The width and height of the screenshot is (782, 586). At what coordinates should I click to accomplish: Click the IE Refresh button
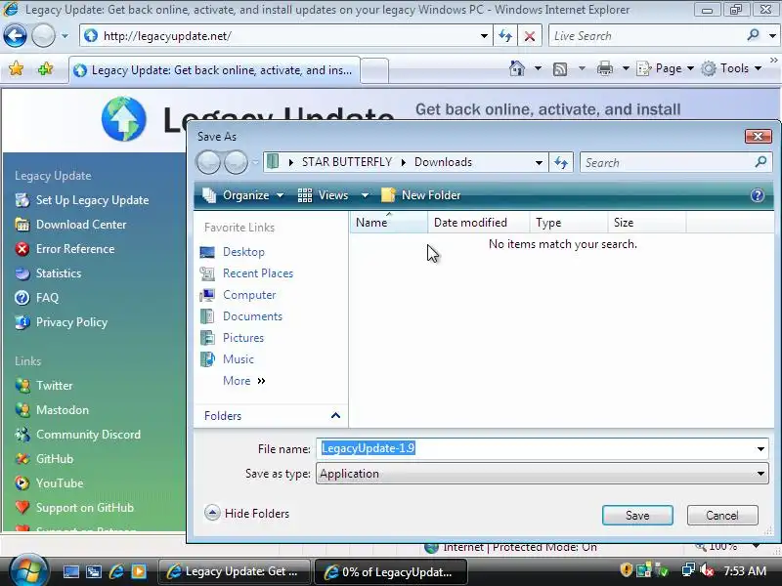click(x=505, y=36)
